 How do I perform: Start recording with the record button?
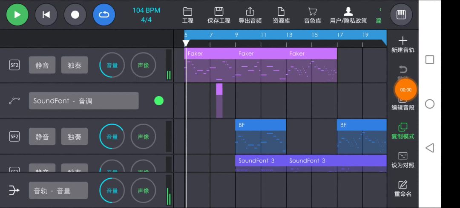point(75,14)
